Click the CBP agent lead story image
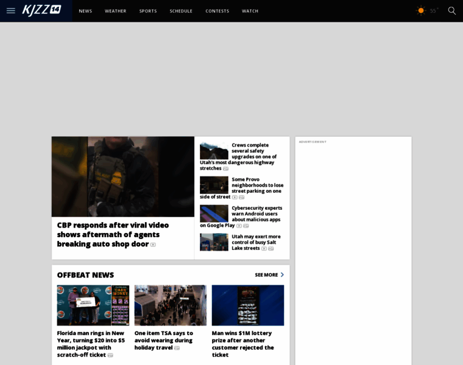The height and width of the screenshot is (365, 463). (x=123, y=176)
